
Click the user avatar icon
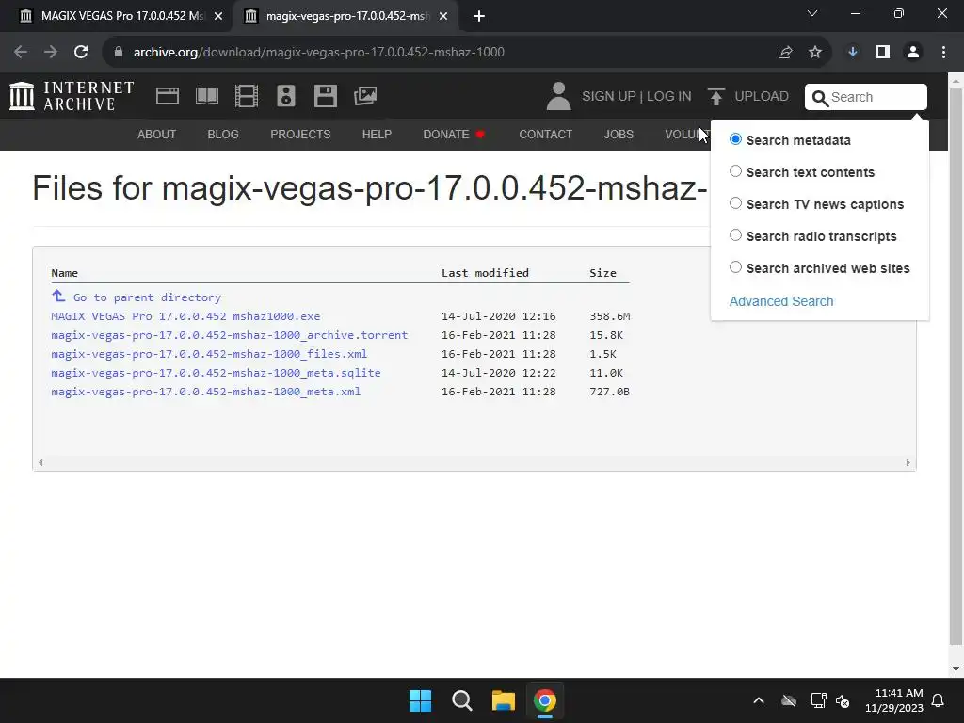point(558,97)
